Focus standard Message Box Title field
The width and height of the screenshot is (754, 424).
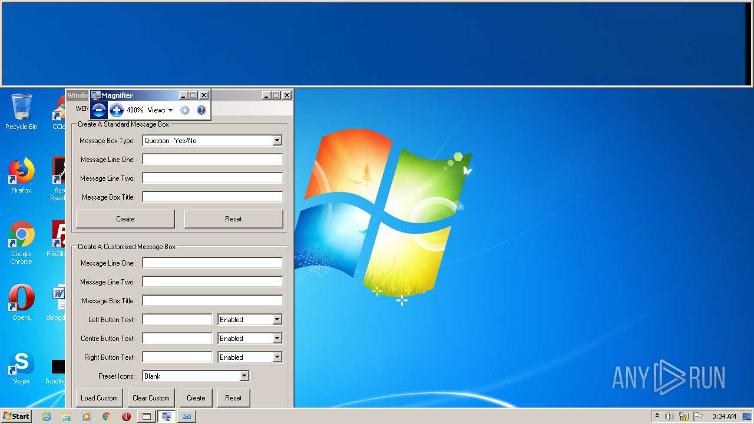pyautogui.click(x=213, y=197)
